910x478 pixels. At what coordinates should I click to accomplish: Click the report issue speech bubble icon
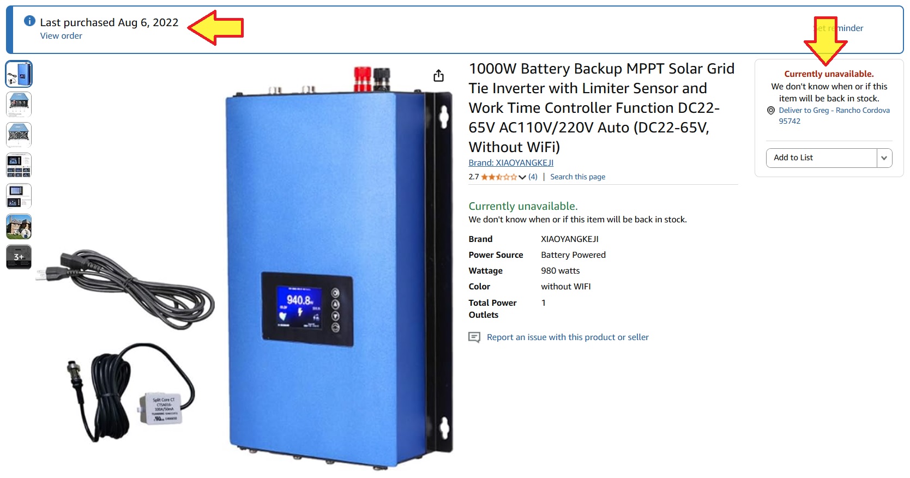tap(474, 337)
